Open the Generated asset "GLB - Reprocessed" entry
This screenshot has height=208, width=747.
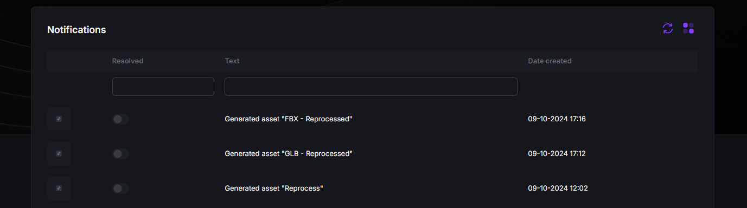point(289,154)
